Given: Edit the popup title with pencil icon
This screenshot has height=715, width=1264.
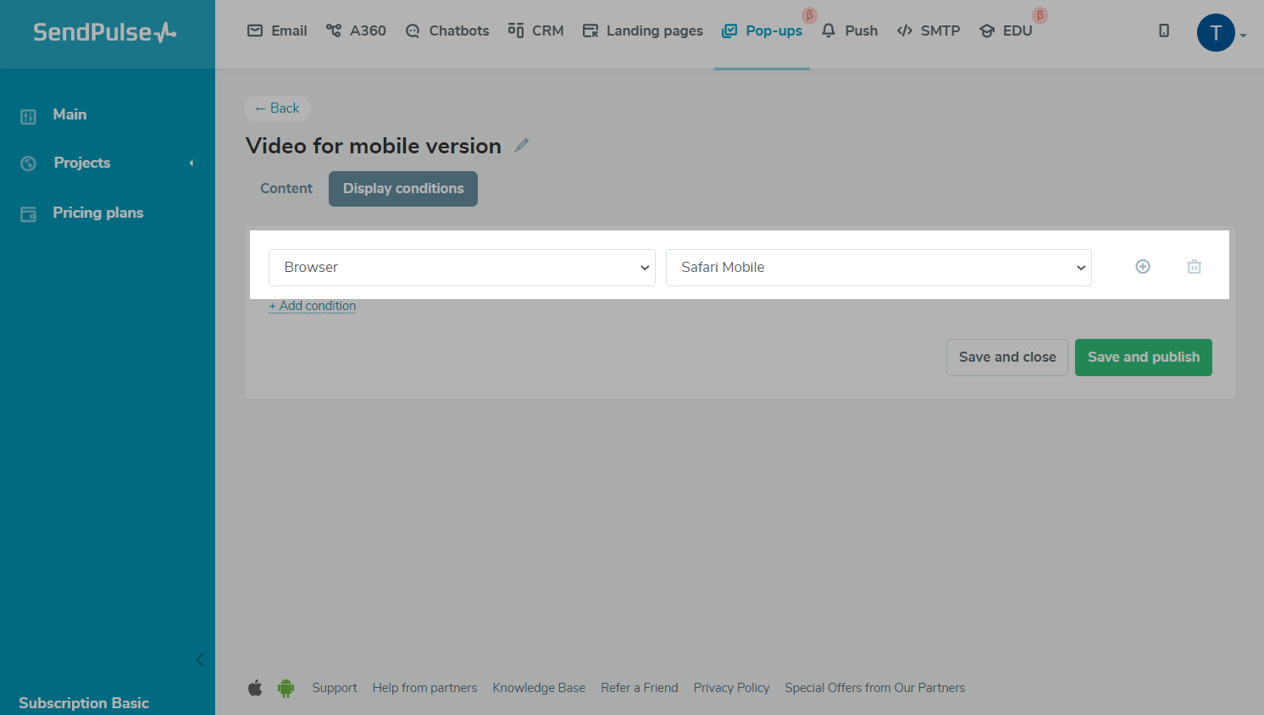Looking at the screenshot, I should (x=522, y=145).
